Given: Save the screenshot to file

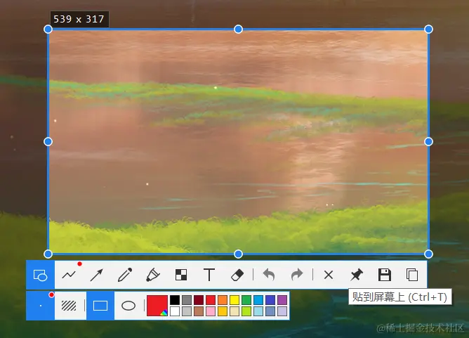Looking at the screenshot, I should click(x=385, y=275).
